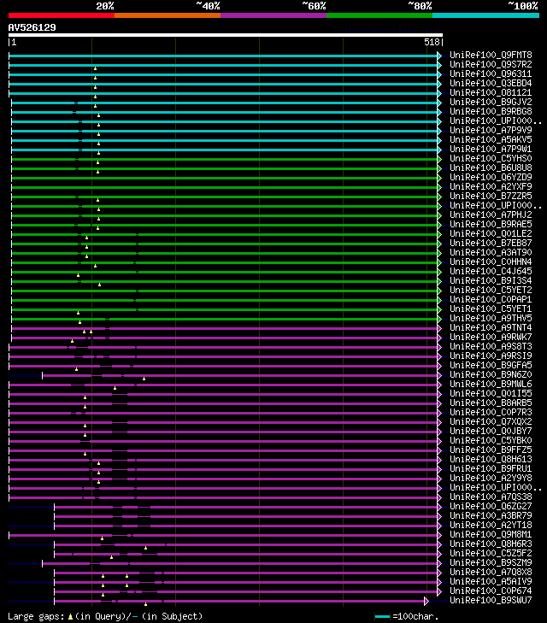
Task: Select label UniRef100_B9RAE5
Action: 491,224
